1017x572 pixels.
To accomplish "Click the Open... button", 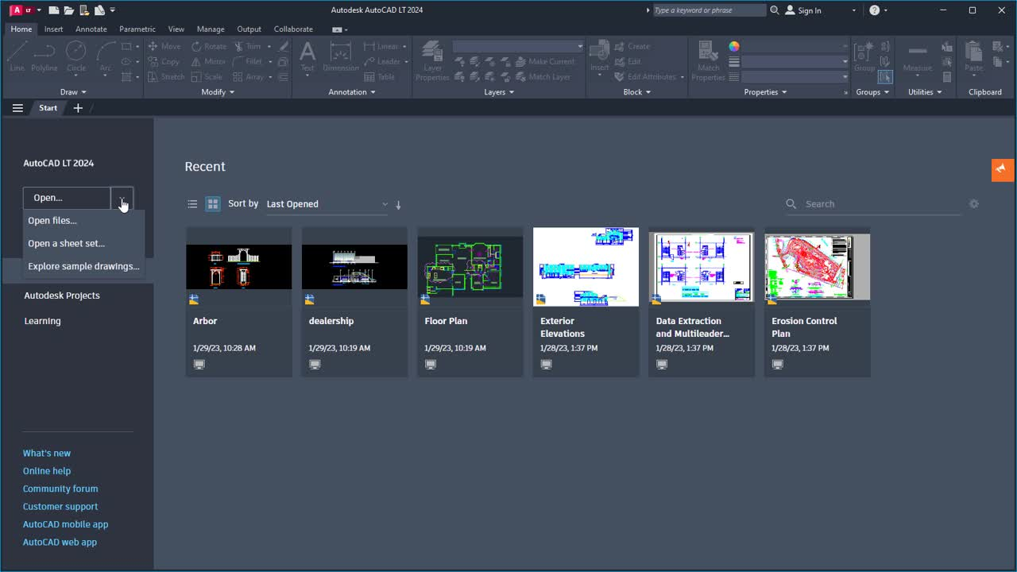I will pos(67,198).
